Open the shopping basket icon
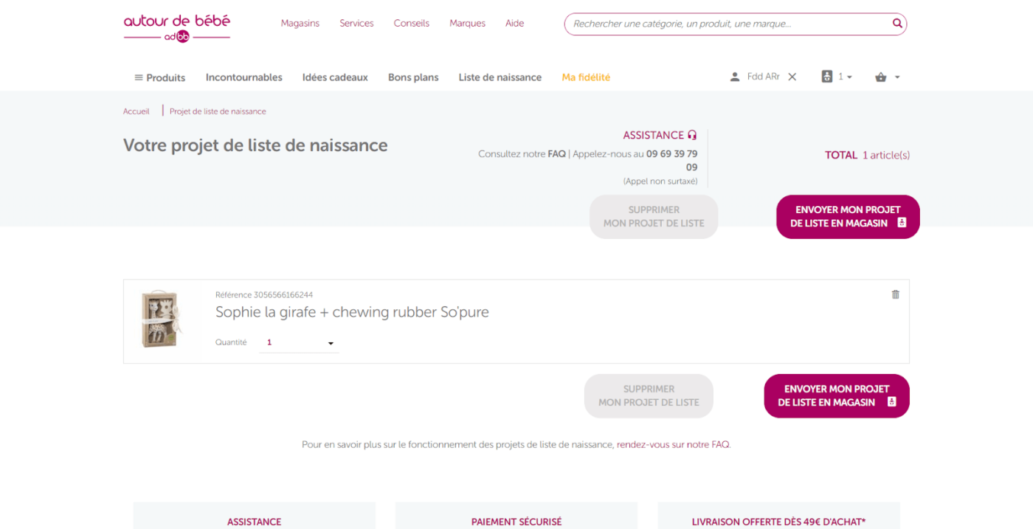The height and width of the screenshot is (529, 1033). 881,77
